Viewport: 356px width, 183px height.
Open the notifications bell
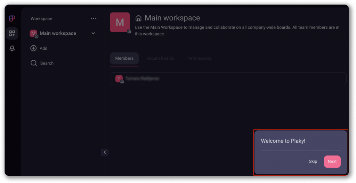12,48
